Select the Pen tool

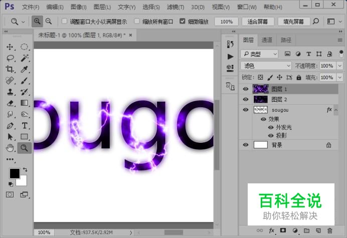tap(10, 126)
